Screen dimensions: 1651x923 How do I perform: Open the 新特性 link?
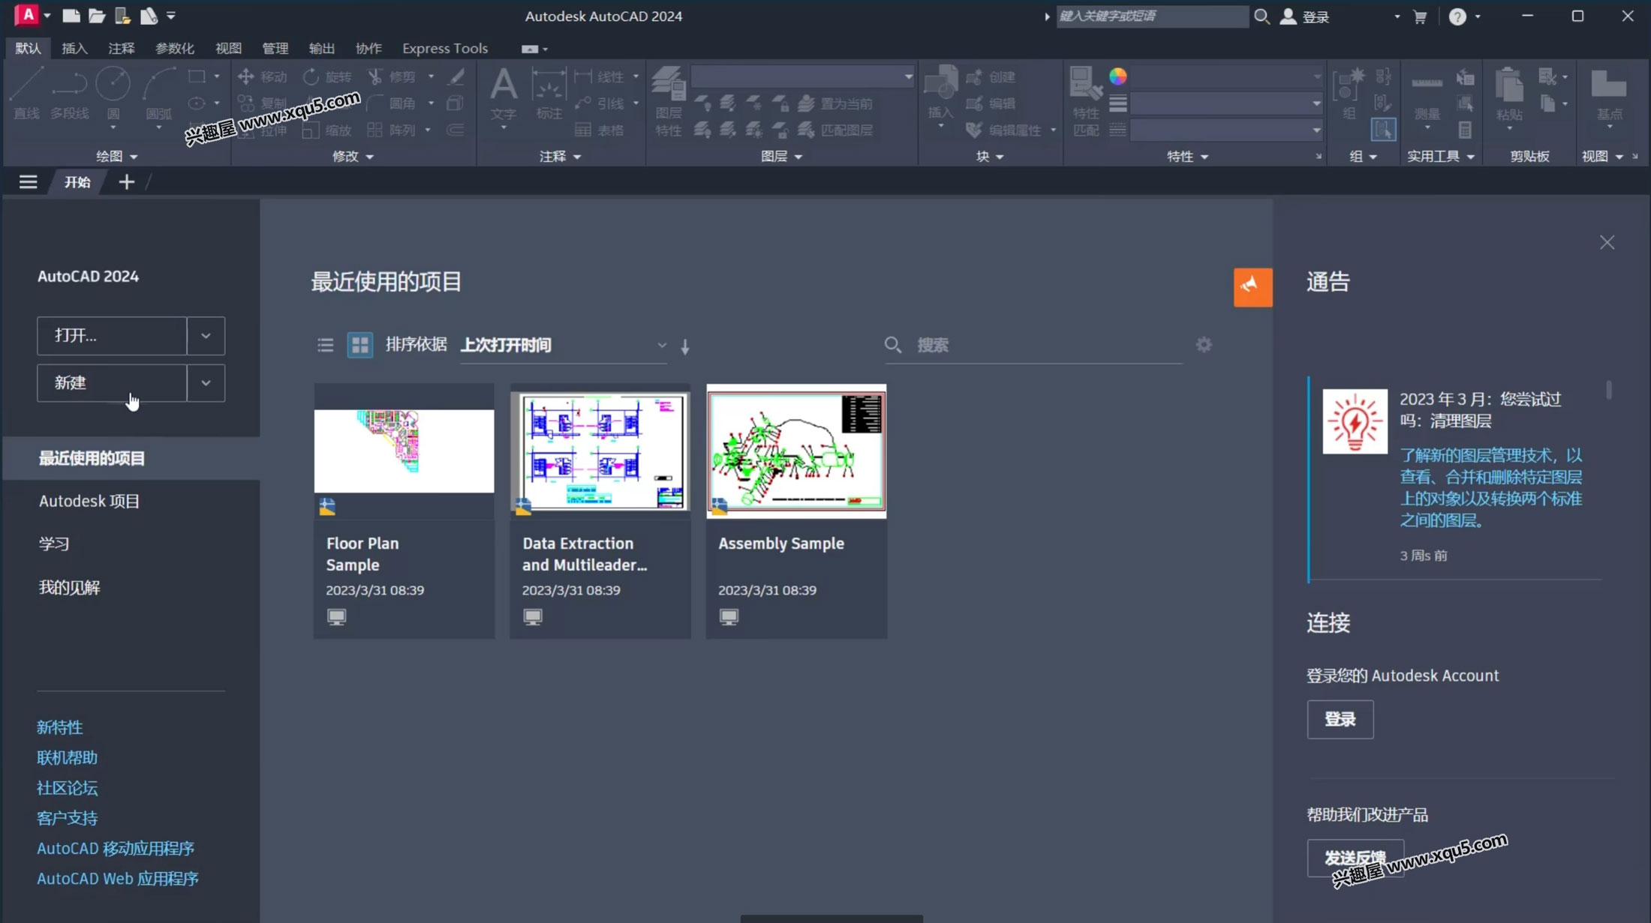(60, 727)
